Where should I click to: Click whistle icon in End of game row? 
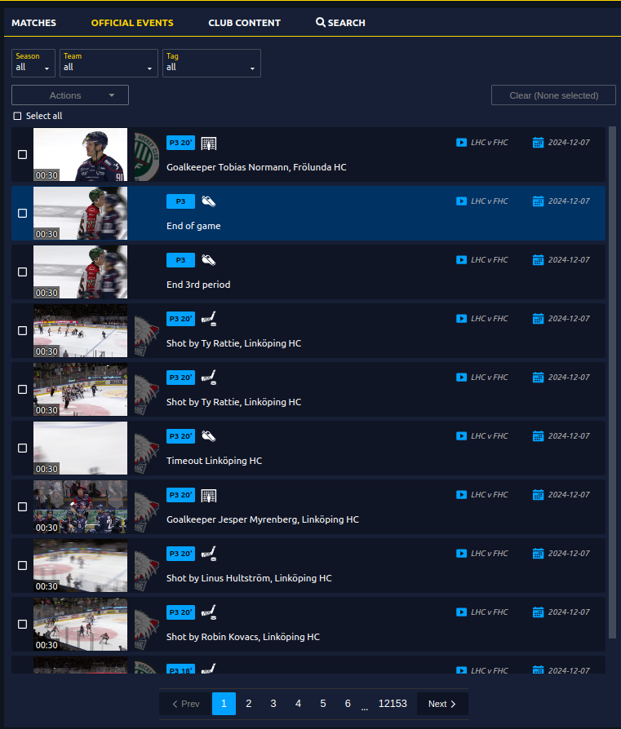point(208,201)
